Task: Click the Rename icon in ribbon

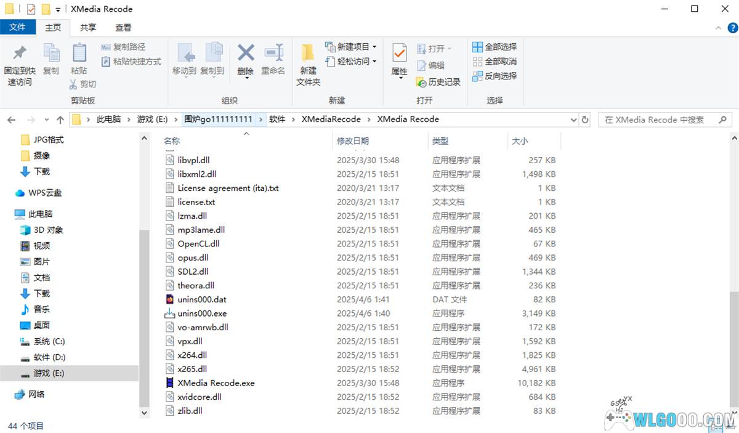Action: (x=273, y=54)
